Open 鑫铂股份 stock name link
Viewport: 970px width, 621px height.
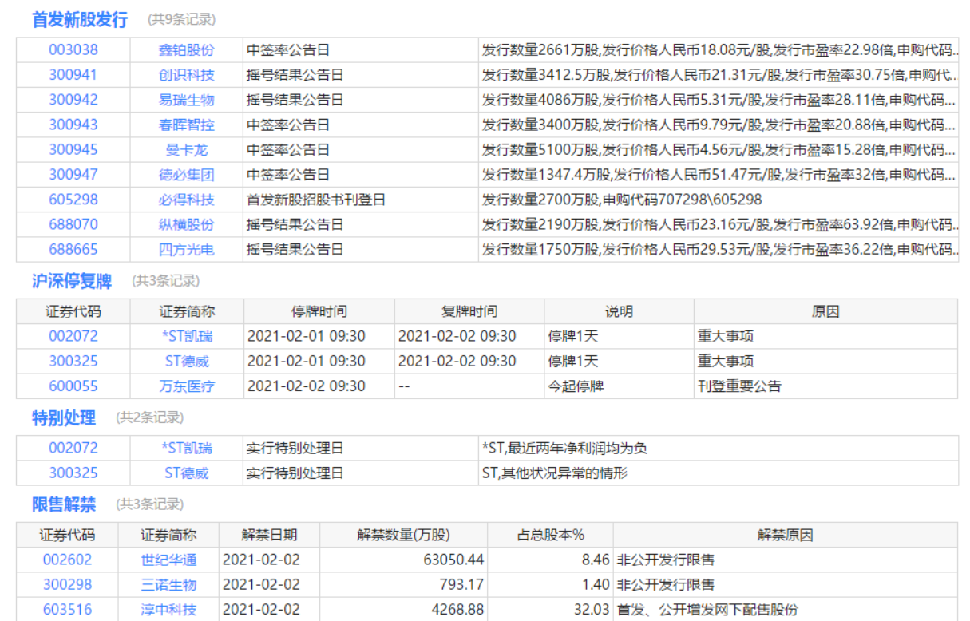(x=186, y=49)
